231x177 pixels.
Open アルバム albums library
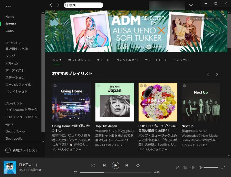12,63
